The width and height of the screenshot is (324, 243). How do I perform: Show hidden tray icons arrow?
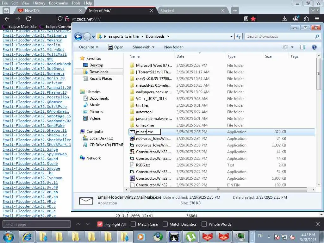coord(269,237)
